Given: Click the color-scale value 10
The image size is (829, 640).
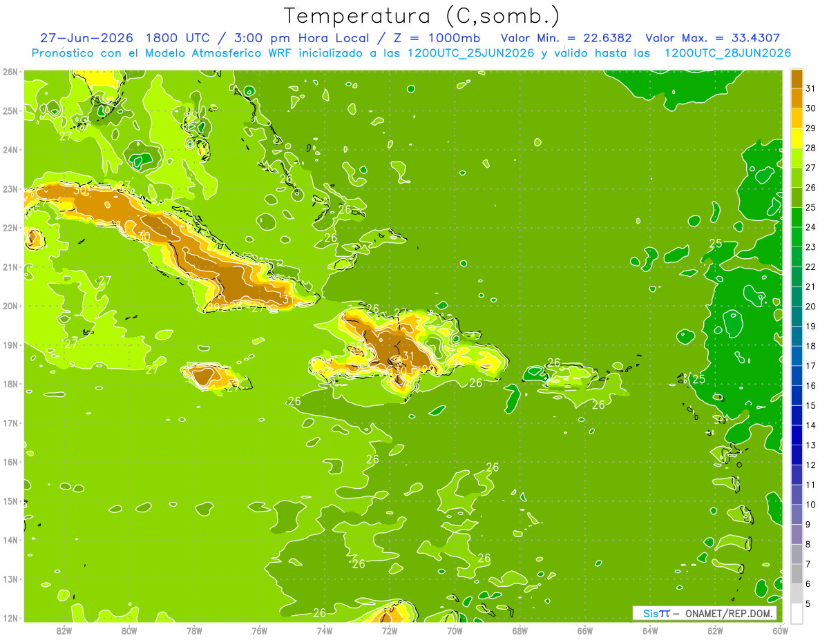Looking at the screenshot, I should click(810, 505).
